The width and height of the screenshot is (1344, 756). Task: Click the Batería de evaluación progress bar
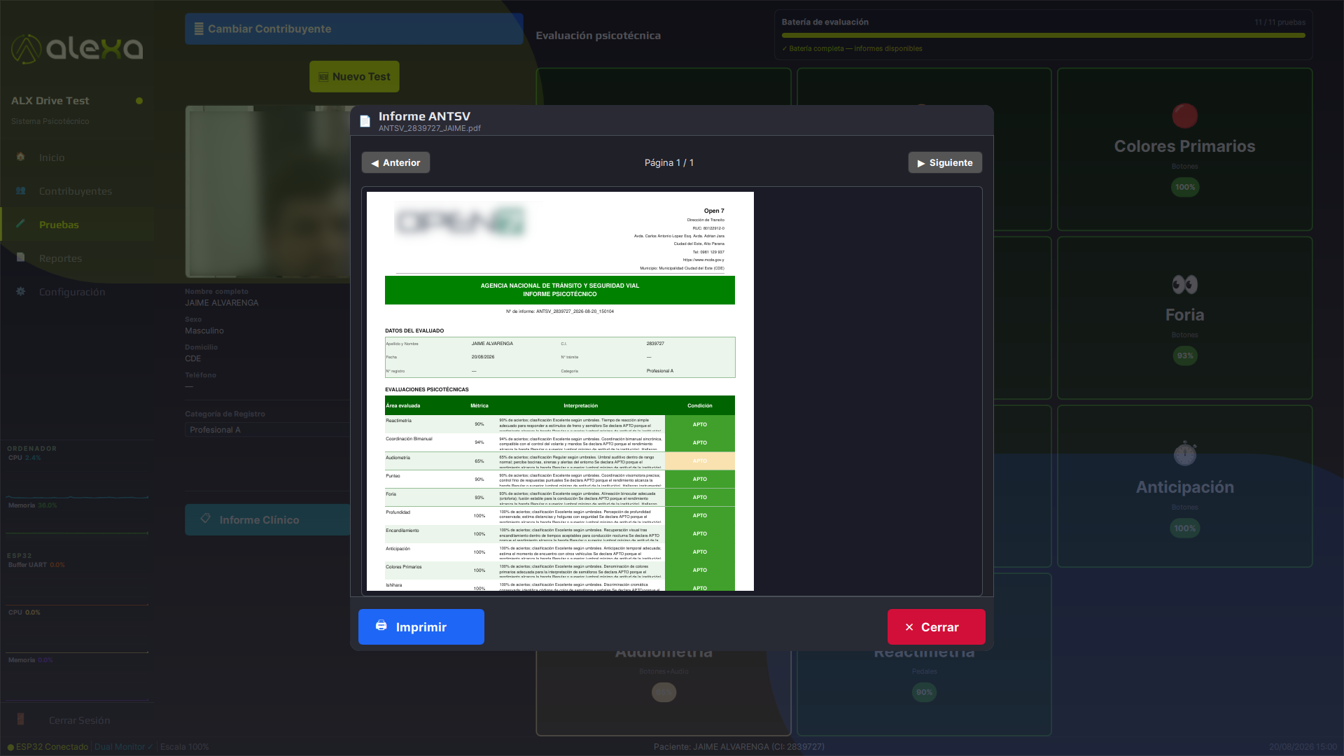tap(1043, 35)
